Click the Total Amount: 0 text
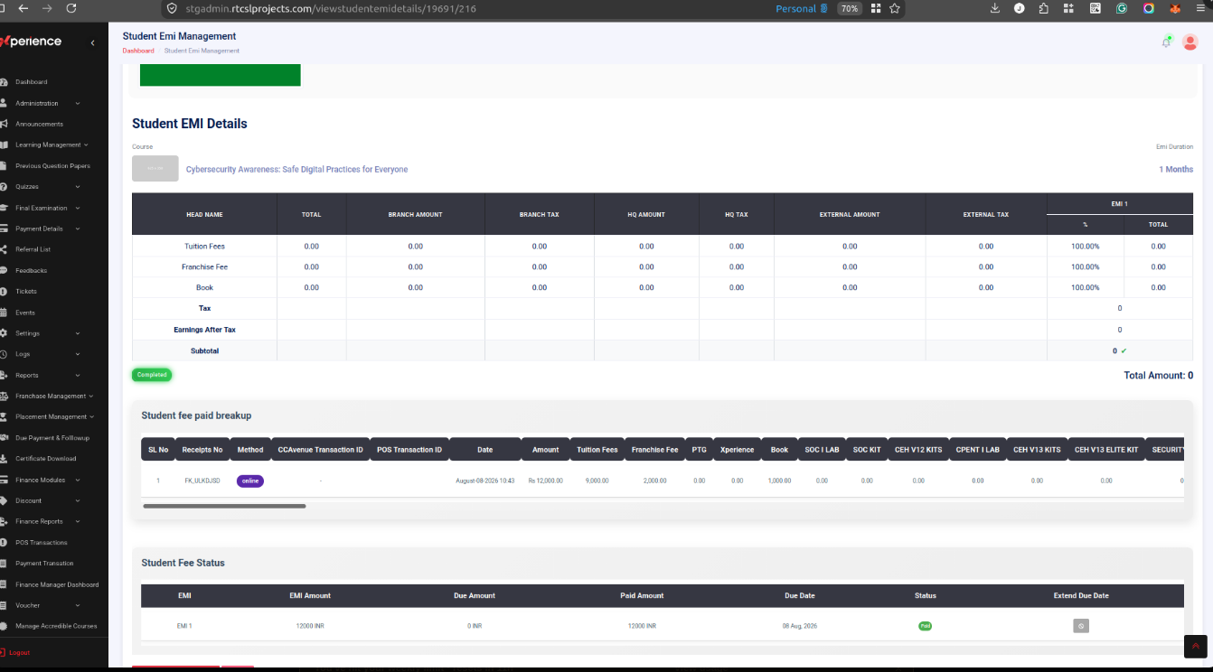Screen dimensions: 1213x672 coord(1158,376)
